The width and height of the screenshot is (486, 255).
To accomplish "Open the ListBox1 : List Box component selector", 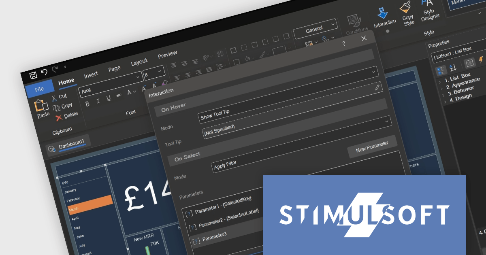I will (x=458, y=53).
